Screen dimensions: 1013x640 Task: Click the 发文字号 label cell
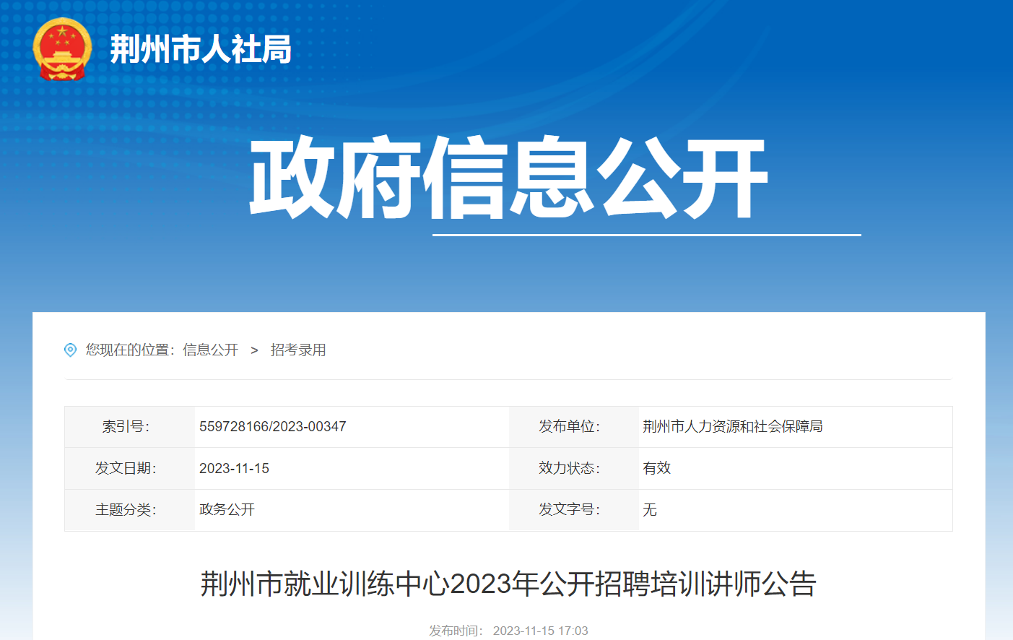coord(569,510)
